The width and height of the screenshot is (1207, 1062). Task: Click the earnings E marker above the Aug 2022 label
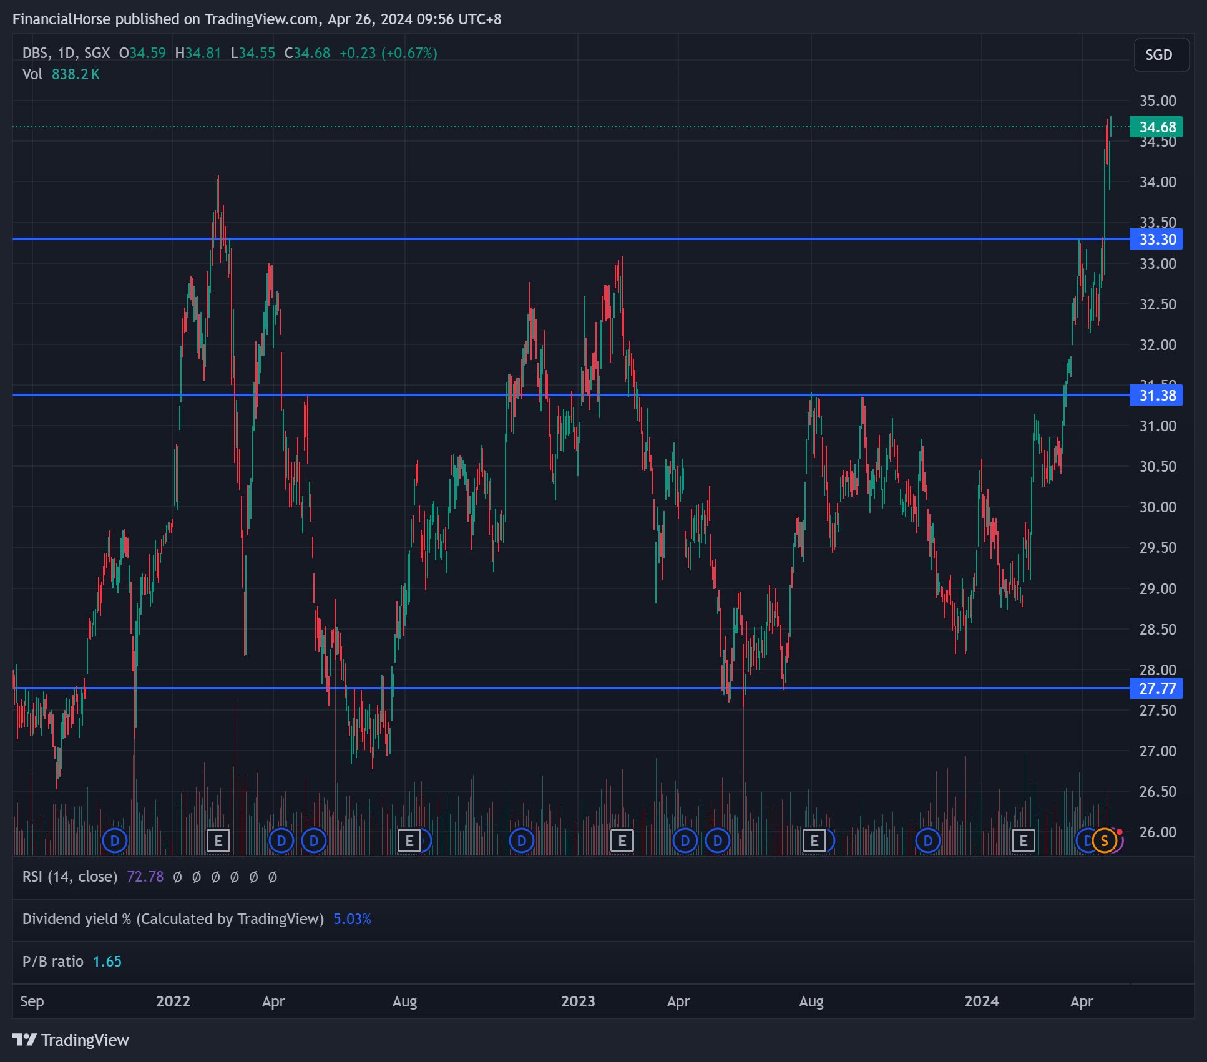(409, 840)
